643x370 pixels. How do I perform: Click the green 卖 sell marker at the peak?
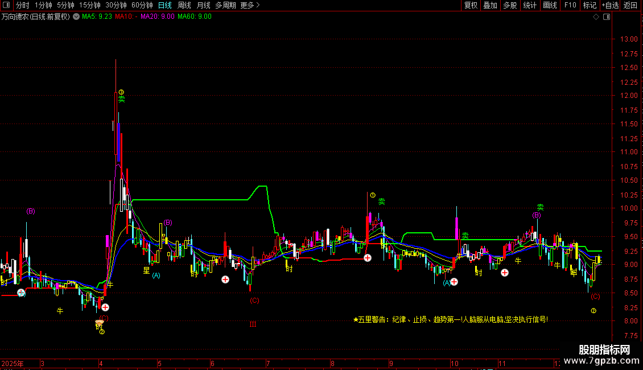121,99
